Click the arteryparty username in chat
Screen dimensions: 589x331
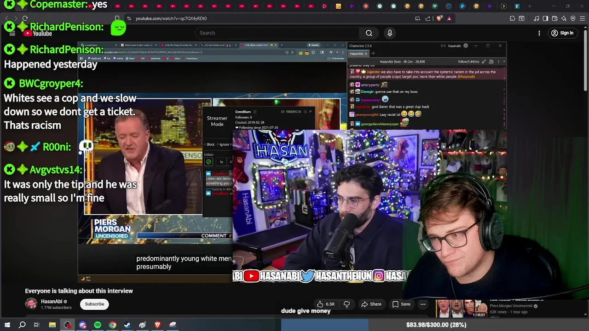[x=370, y=85]
